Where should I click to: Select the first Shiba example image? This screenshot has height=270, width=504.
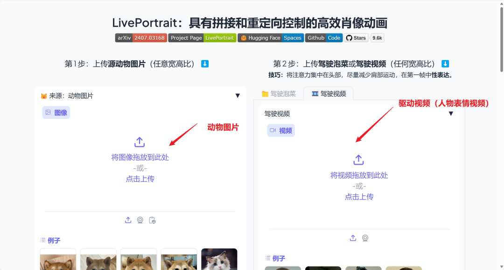[58, 259]
